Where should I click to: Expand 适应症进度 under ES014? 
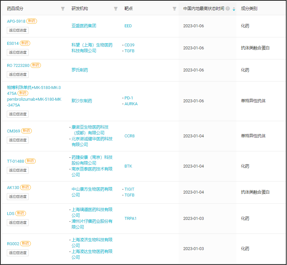(x=18, y=53)
